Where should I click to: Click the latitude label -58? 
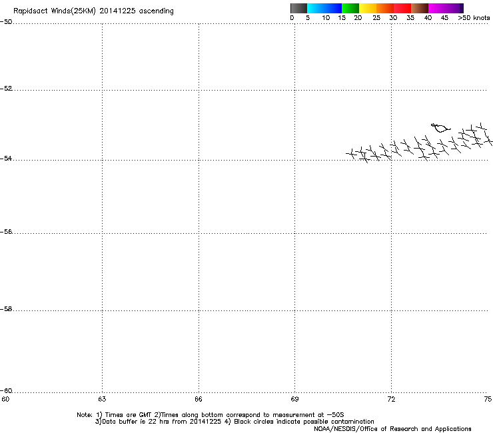6,309
